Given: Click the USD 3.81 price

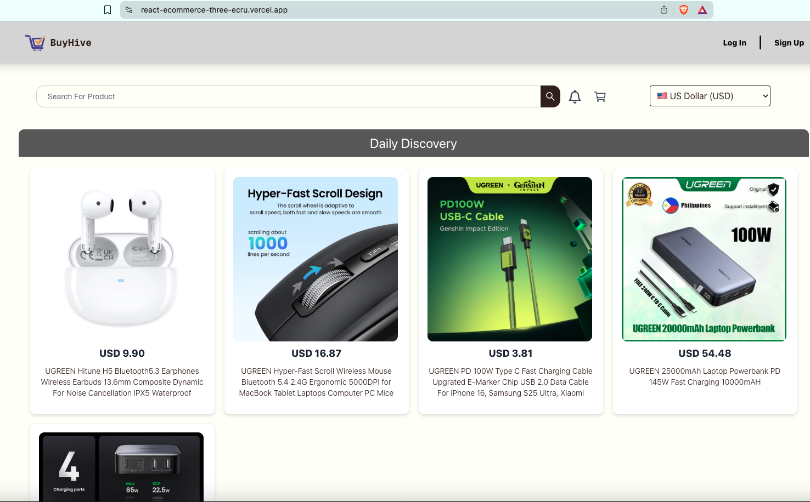Looking at the screenshot, I should [511, 353].
